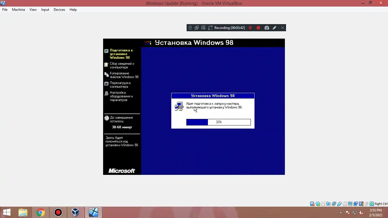This screenshot has width=388, height=218.
Task: Click the hard disk activity status icon
Action: [312, 204]
